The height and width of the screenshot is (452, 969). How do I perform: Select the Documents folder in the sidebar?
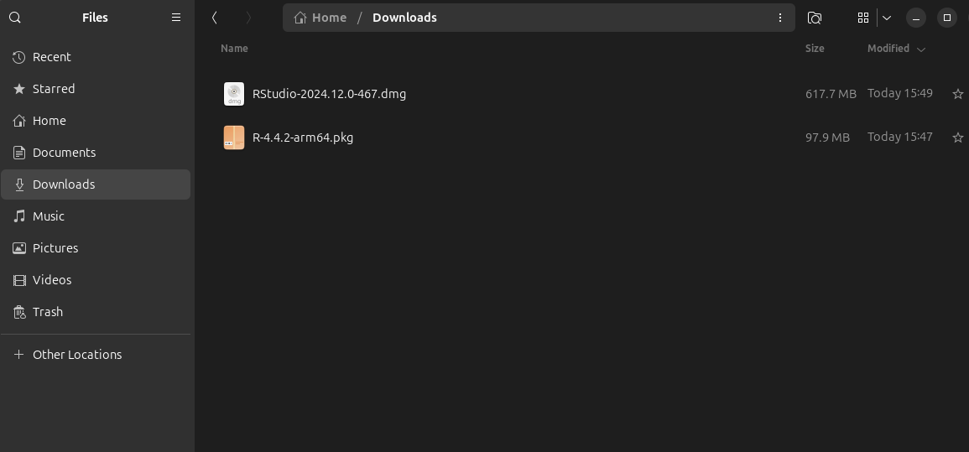[64, 153]
